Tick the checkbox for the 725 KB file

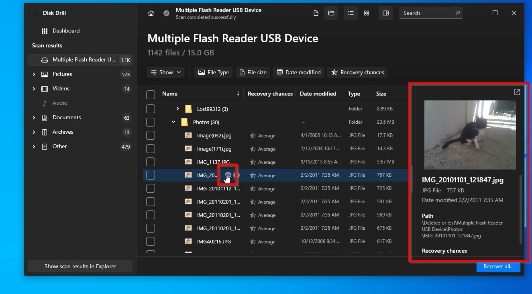point(151,188)
